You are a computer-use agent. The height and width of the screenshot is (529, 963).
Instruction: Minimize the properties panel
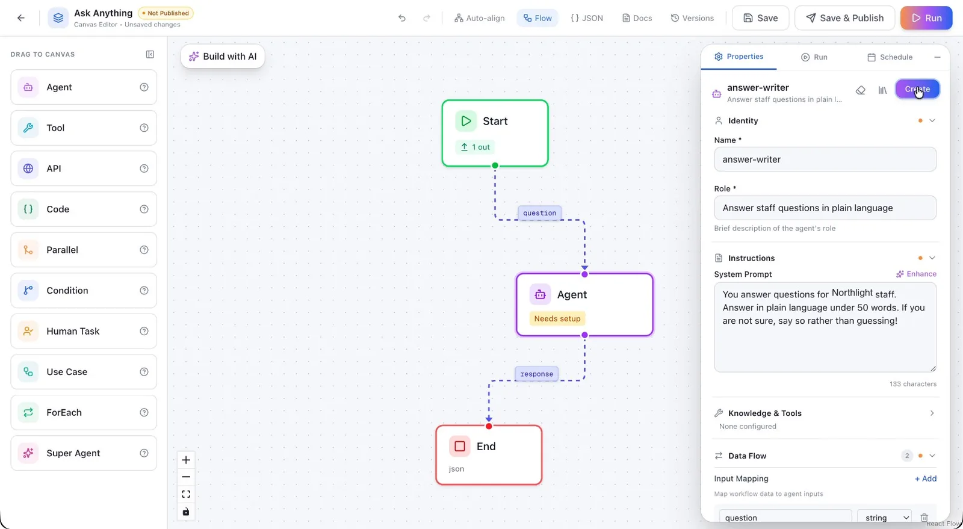point(937,57)
